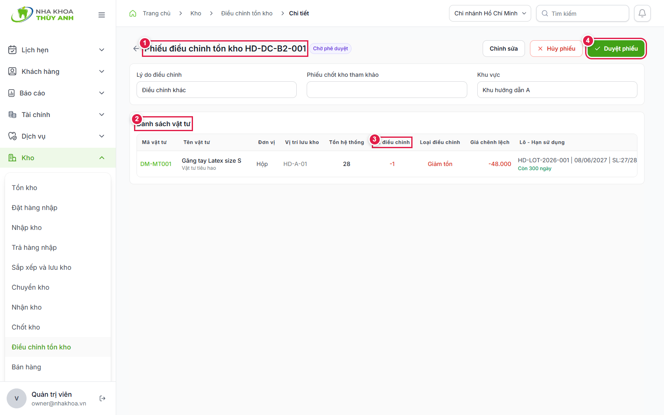The width and height of the screenshot is (664, 415).
Task: Expand the Khách hàng menu chevron
Action: (x=102, y=71)
